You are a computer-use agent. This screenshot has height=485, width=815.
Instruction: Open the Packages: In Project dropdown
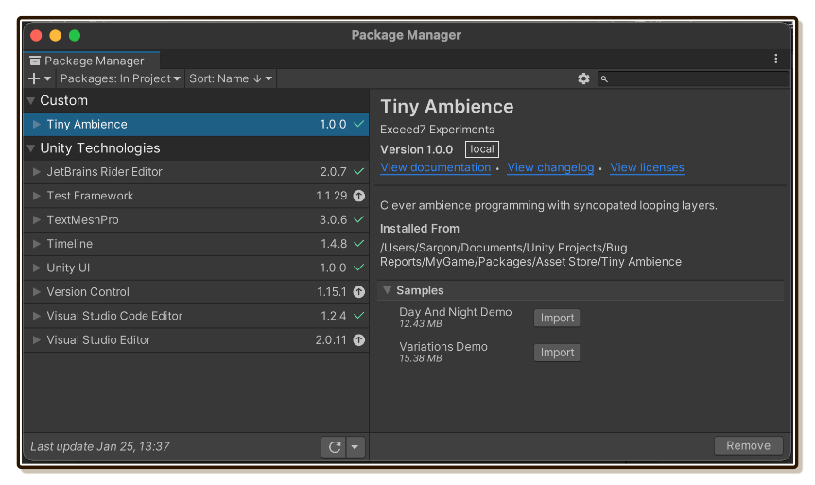click(120, 78)
